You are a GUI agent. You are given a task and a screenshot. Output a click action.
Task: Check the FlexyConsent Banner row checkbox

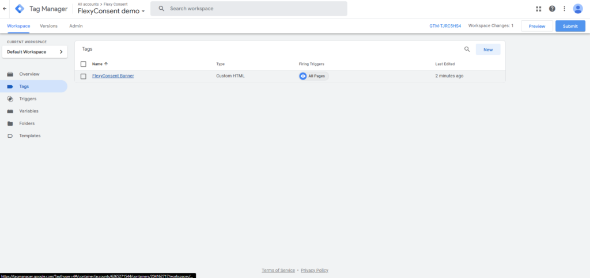tap(84, 76)
